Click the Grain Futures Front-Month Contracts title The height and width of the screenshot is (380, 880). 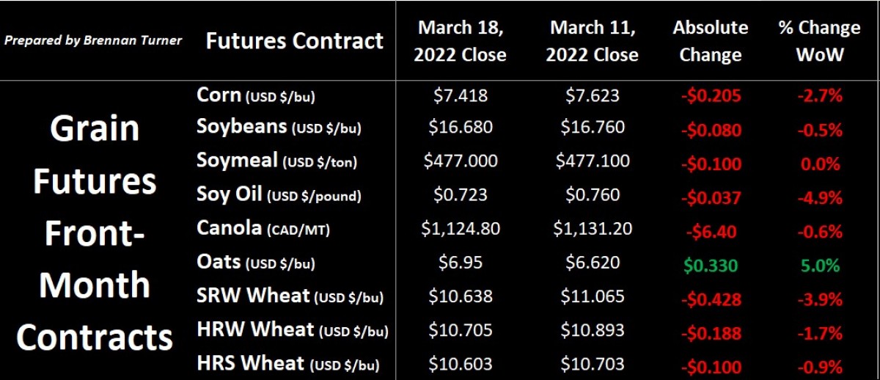pyautogui.click(x=94, y=233)
